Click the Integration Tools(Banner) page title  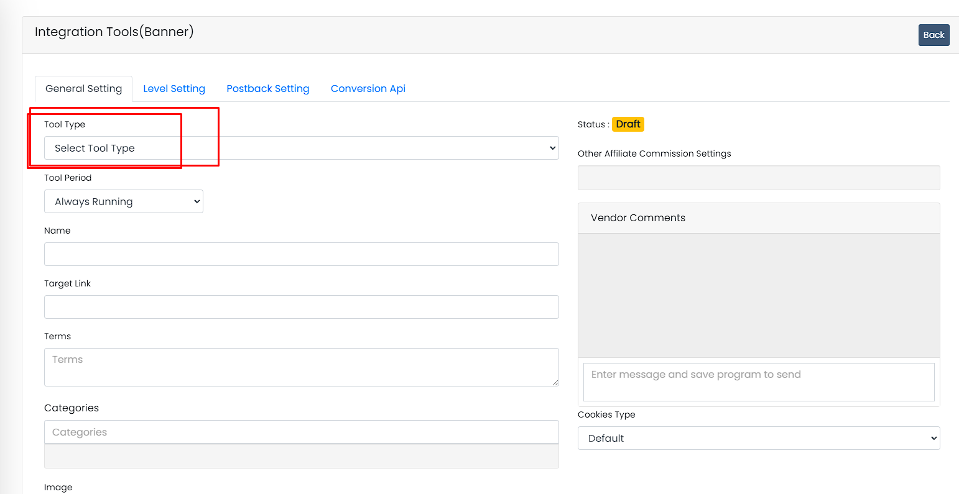pos(114,32)
